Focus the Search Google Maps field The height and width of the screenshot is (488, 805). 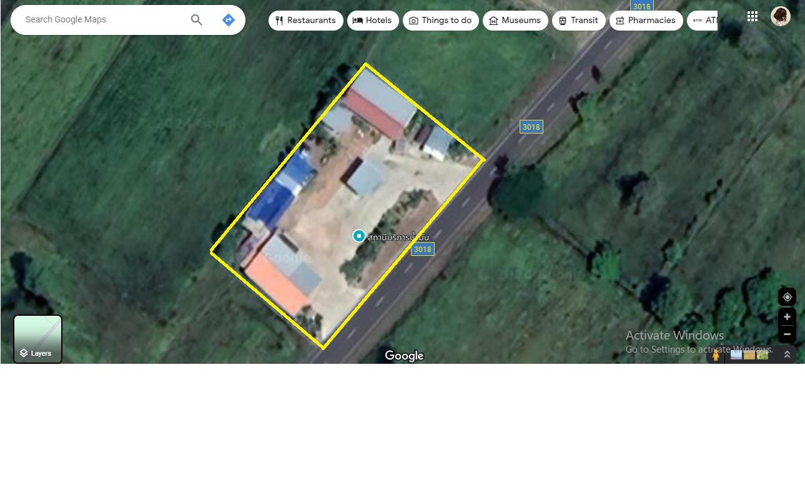103,20
